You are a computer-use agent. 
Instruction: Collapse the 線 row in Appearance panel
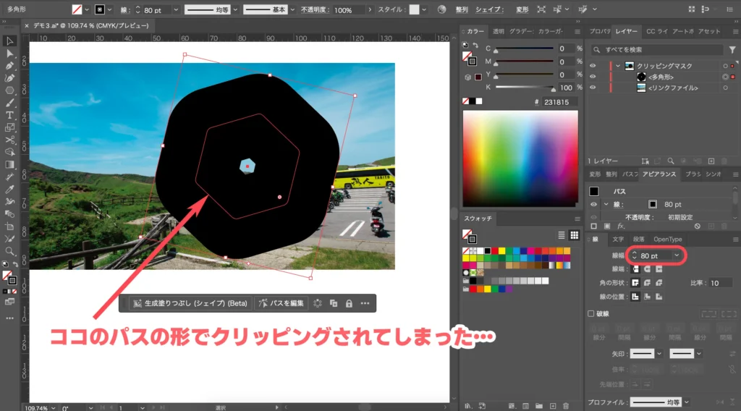pos(606,204)
